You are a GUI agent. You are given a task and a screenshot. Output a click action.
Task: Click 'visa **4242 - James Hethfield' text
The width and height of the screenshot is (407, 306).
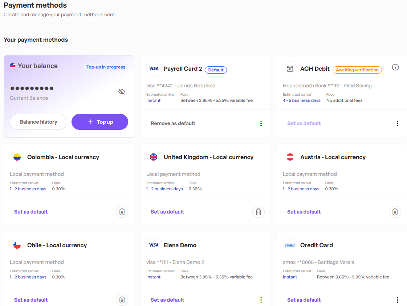point(181,86)
